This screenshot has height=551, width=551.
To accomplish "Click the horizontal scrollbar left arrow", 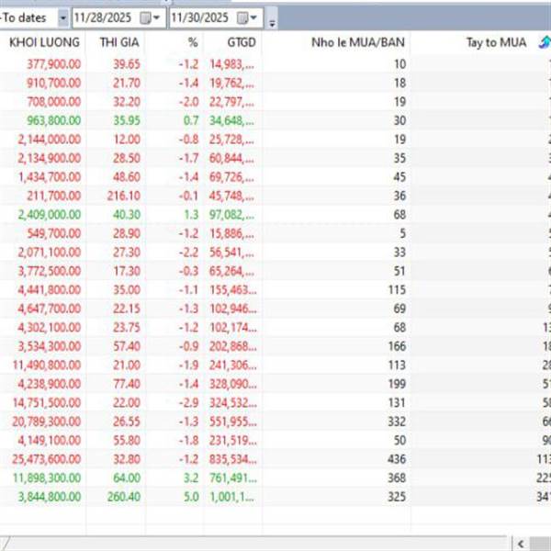I will click(x=521, y=544).
